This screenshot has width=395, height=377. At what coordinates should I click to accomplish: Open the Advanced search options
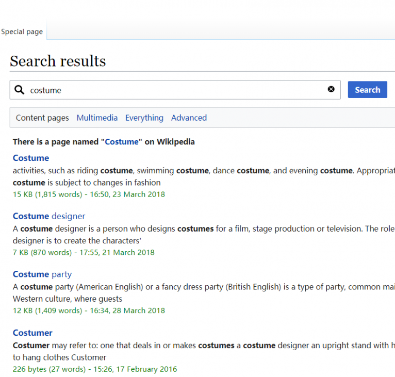[x=189, y=118]
